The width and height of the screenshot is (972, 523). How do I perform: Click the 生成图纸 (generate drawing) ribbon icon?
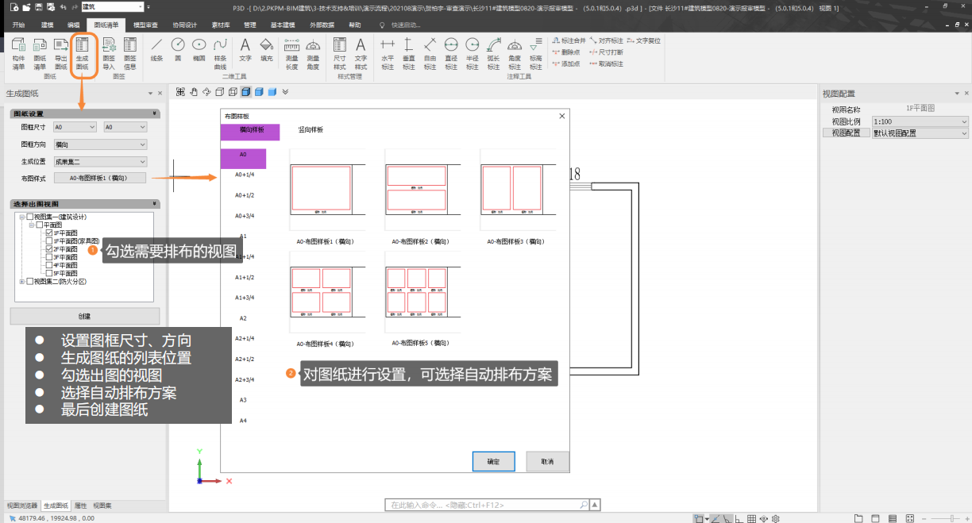click(x=82, y=53)
